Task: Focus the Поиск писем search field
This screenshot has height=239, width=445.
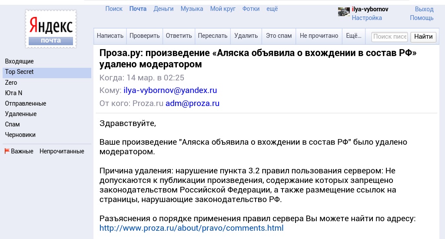Action: (389, 37)
